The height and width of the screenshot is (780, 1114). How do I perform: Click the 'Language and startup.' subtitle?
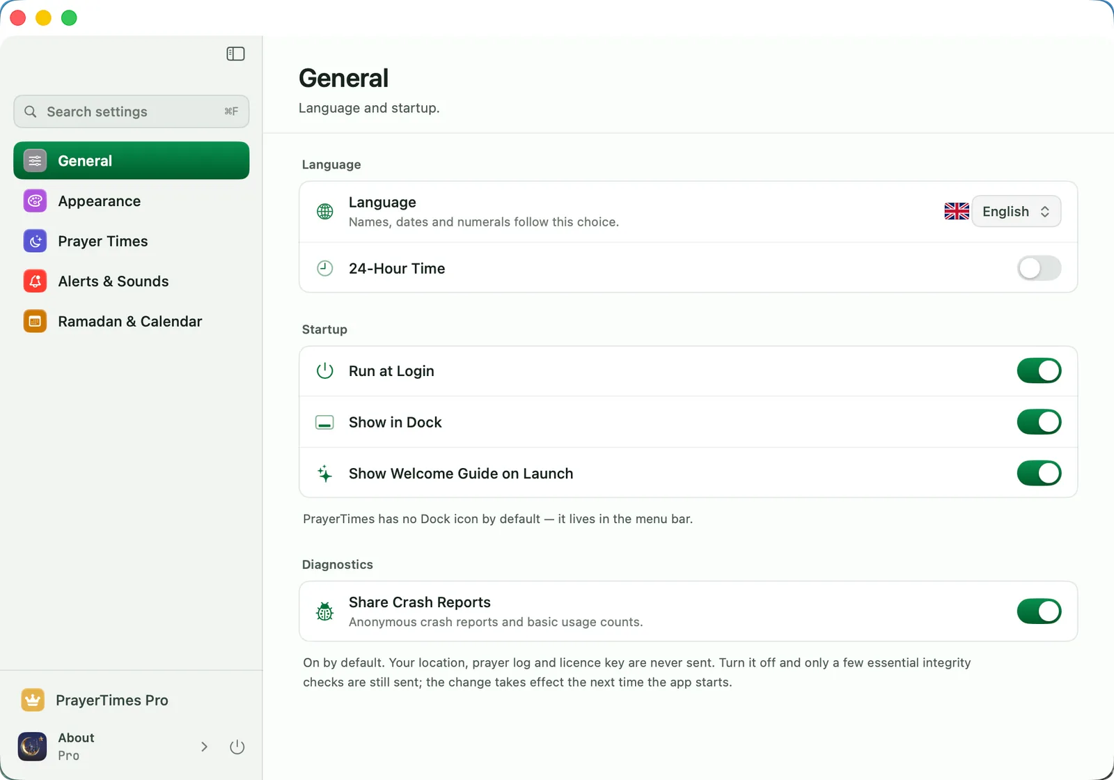click(369, 108)
